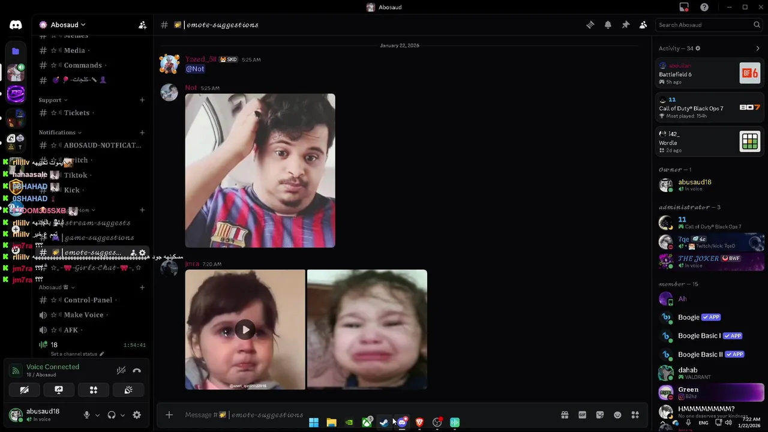Open the Barcelona jersey image by Not
Viewport: 768px width, 432px height.
[260, 170]
